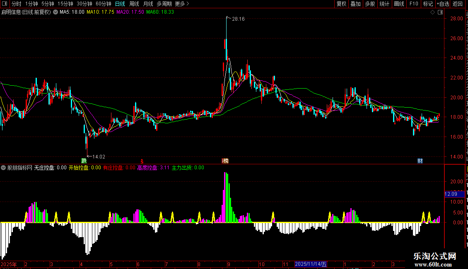Click the 14.02 low price annotation

[x=99, y=157]
